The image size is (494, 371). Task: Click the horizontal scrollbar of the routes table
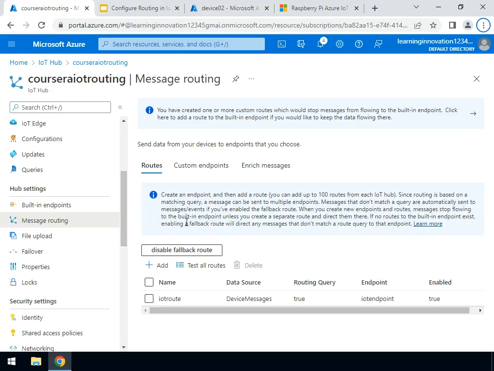click(x=309, y=311)
